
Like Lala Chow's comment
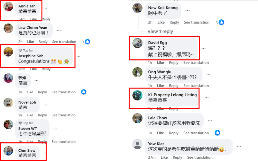click(160, 133)
